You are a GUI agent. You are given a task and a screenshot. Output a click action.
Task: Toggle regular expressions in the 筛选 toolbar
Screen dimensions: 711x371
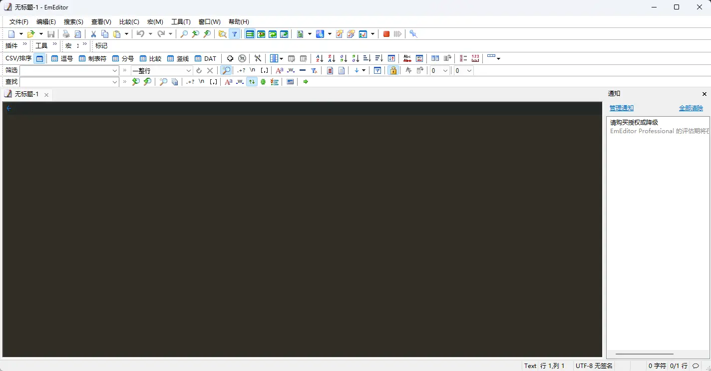coord(241,70)
